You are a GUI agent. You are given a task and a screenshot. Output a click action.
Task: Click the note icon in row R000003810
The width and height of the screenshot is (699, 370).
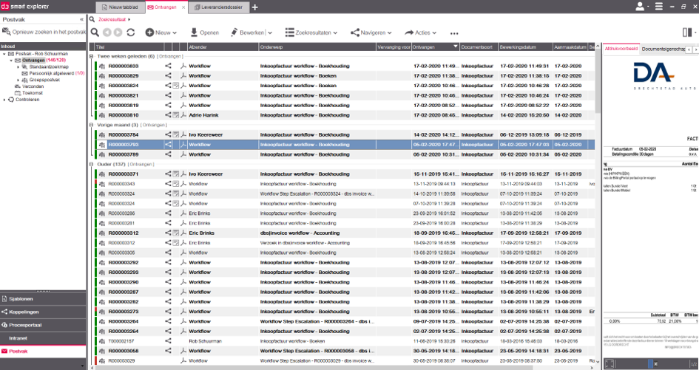[x=175, y=115]
